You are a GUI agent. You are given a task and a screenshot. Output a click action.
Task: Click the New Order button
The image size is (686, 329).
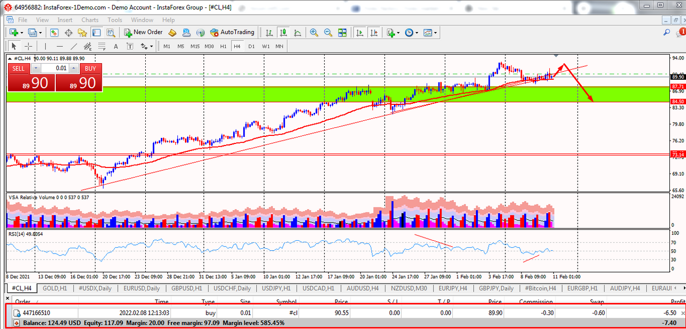coord(143,33)
